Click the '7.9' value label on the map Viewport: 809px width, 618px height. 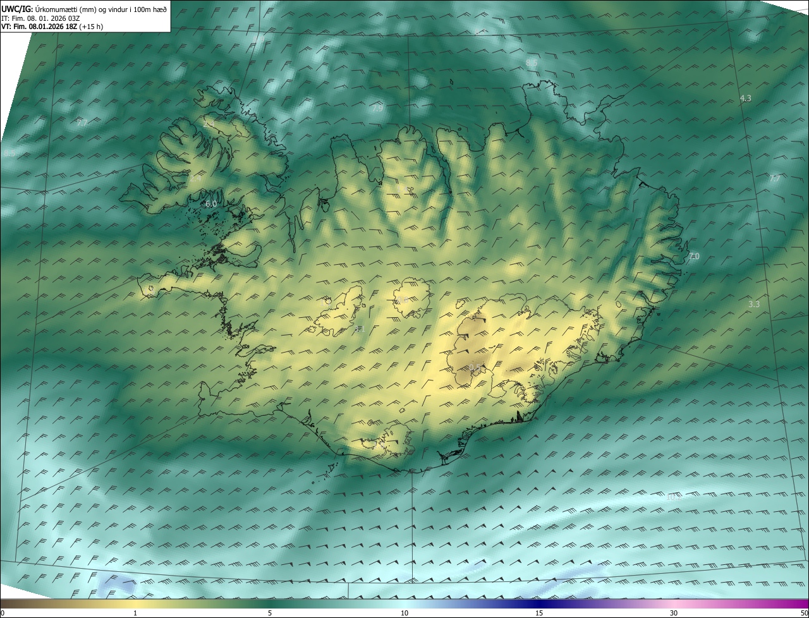coord(377,108)
